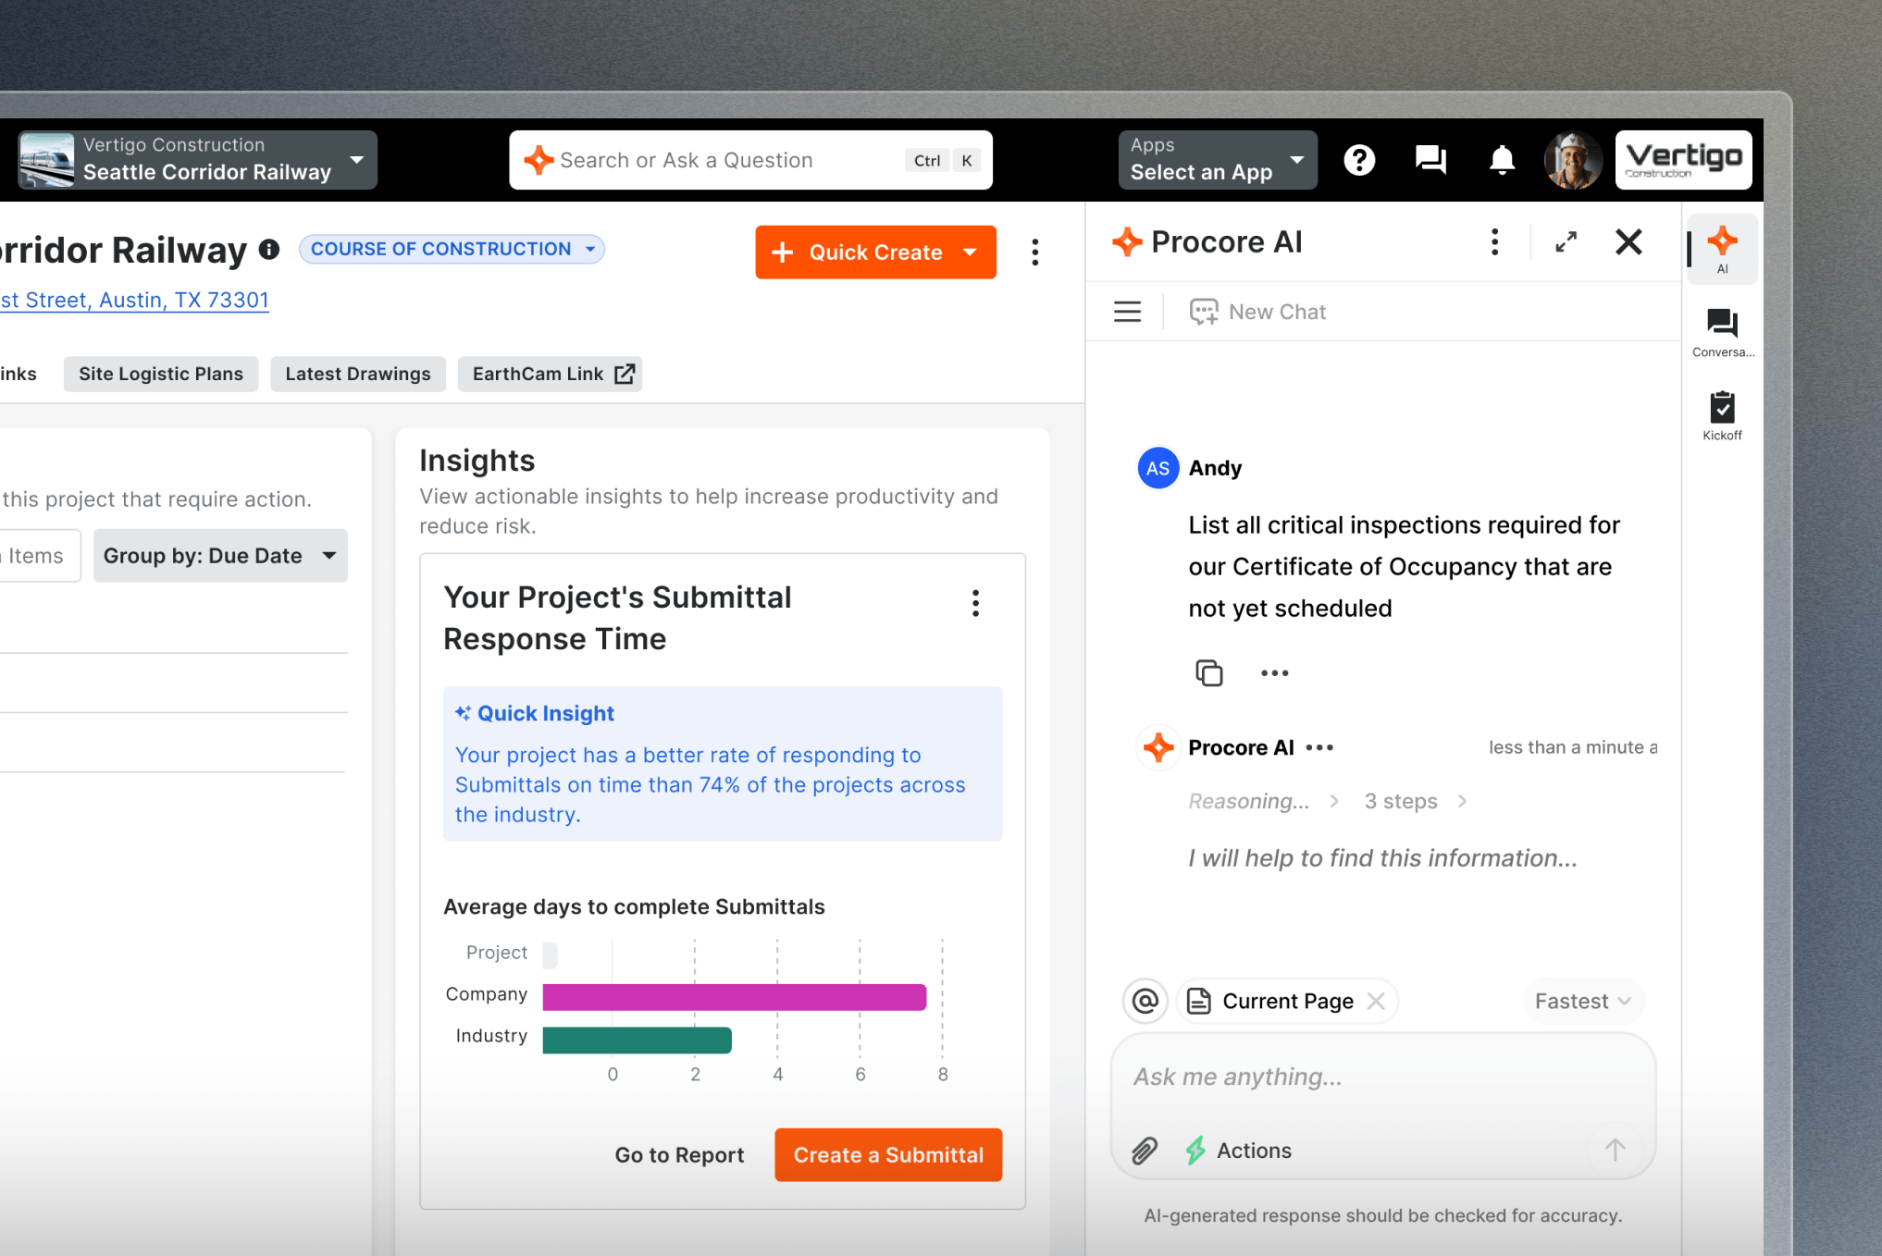Click the project address link
This screenshot has height=1256, width=1882.
pyautogui.click(x=134, y=301)
